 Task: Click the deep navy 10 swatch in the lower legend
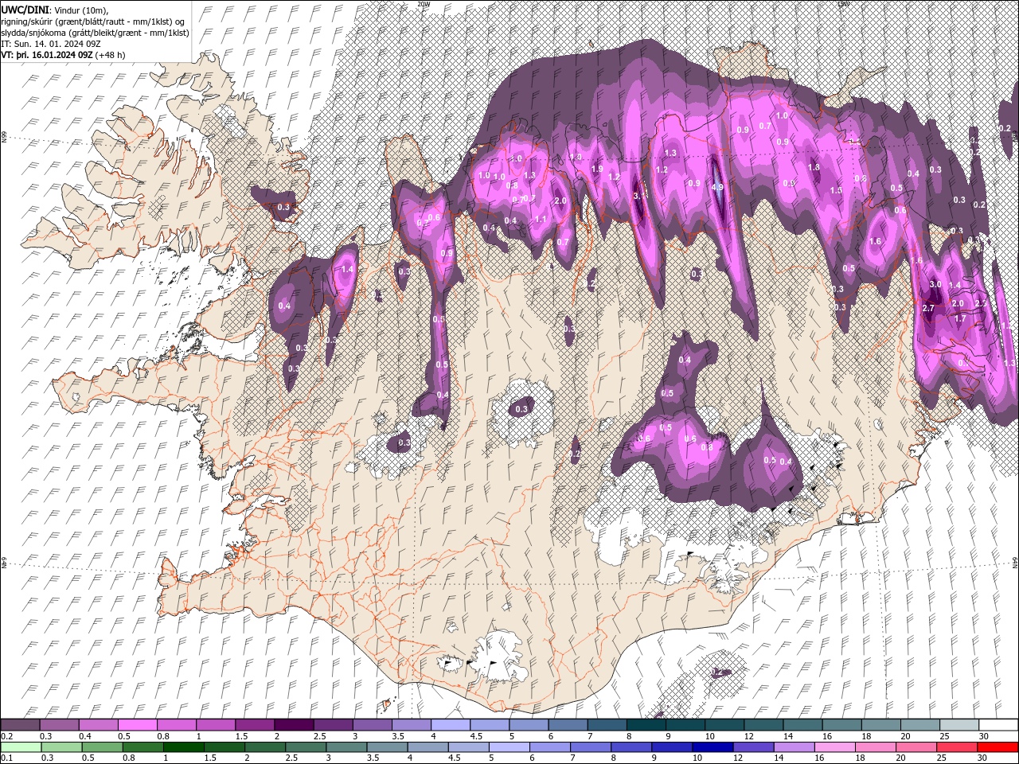(x=712, y=747)
